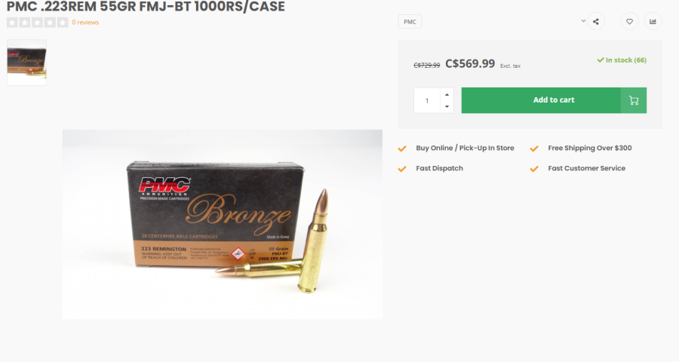Open the PMC brand tag
Viewport: 679px width, 362px height.
(410, 22)
